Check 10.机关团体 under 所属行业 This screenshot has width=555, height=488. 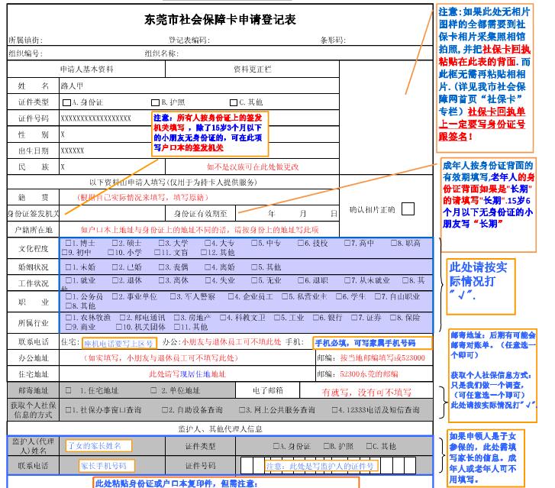pos(118,327)
